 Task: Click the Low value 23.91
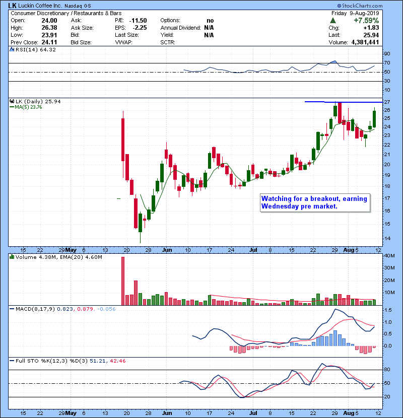pyautogui.click(x=49, y=35)
